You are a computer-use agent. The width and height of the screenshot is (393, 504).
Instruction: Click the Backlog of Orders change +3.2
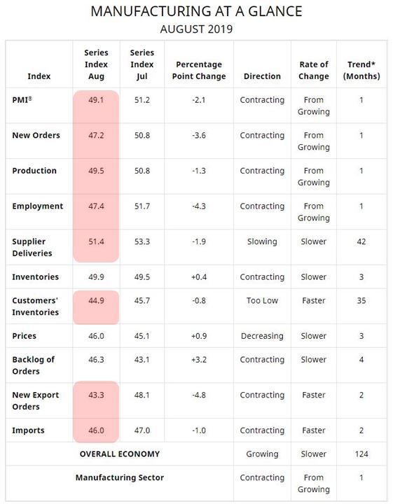click(x=199, y=359)
